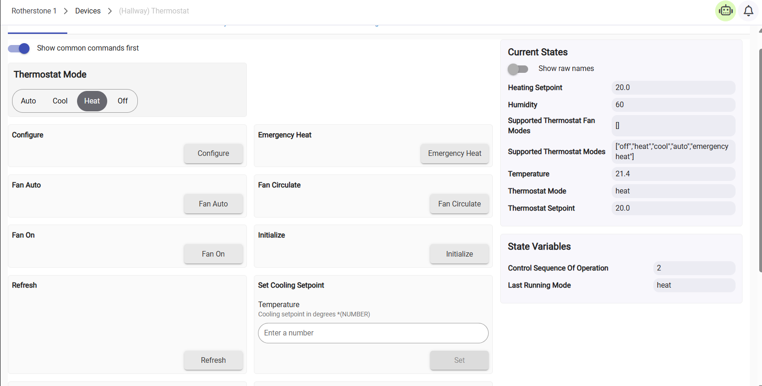The width and height of the screenshot is (762, 386).
Task: Go to Rotherstone 1 breadcrumb
Action: tap(34, 11)
